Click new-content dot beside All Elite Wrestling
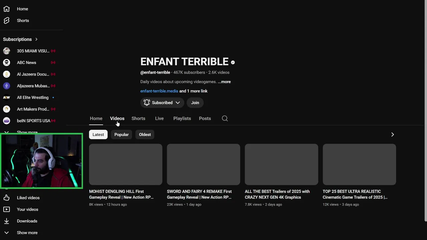 pos(53,98)
